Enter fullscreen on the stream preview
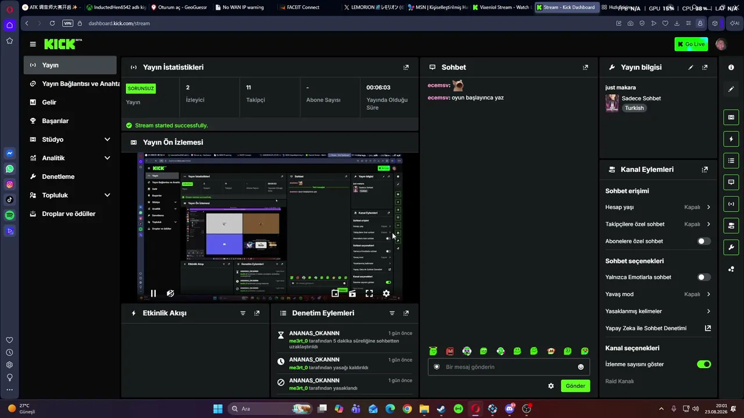The image size is (744, 418). click(x=369, y=294)
